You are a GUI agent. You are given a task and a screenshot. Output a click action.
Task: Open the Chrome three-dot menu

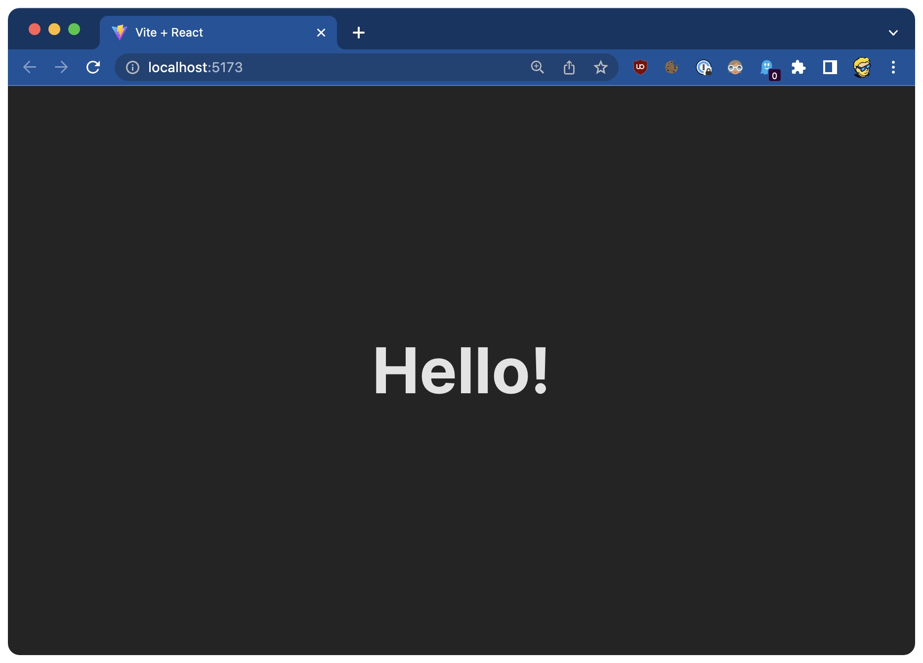(x=893, y=67)
